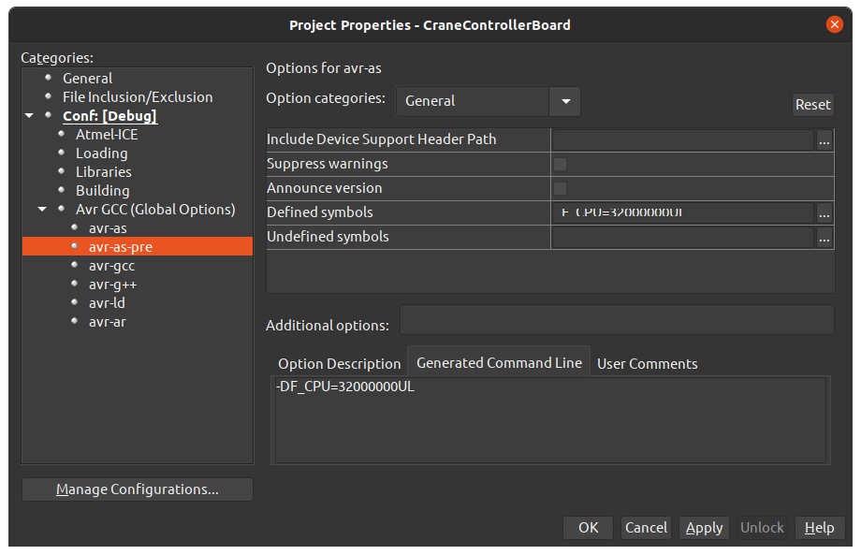Viewport: 861px width, 555px height.
Task: Click browse button for Include Device Support Header Path
Action: 824,140
